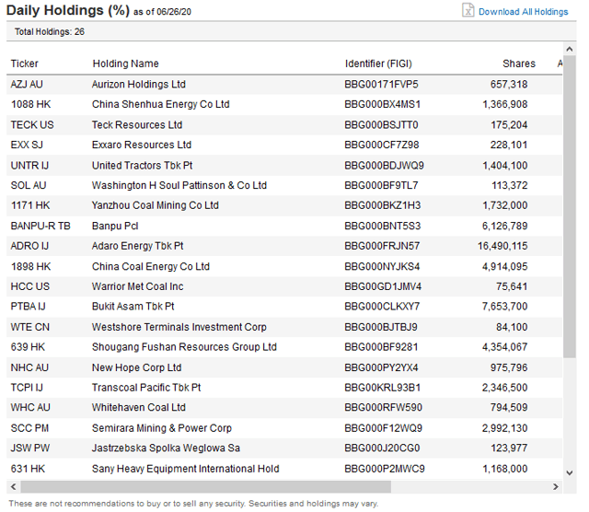The height and width of the screenshot is (512, 589).
Task: Click the vertical scrollbar up arrow
Action: point(570,49)
